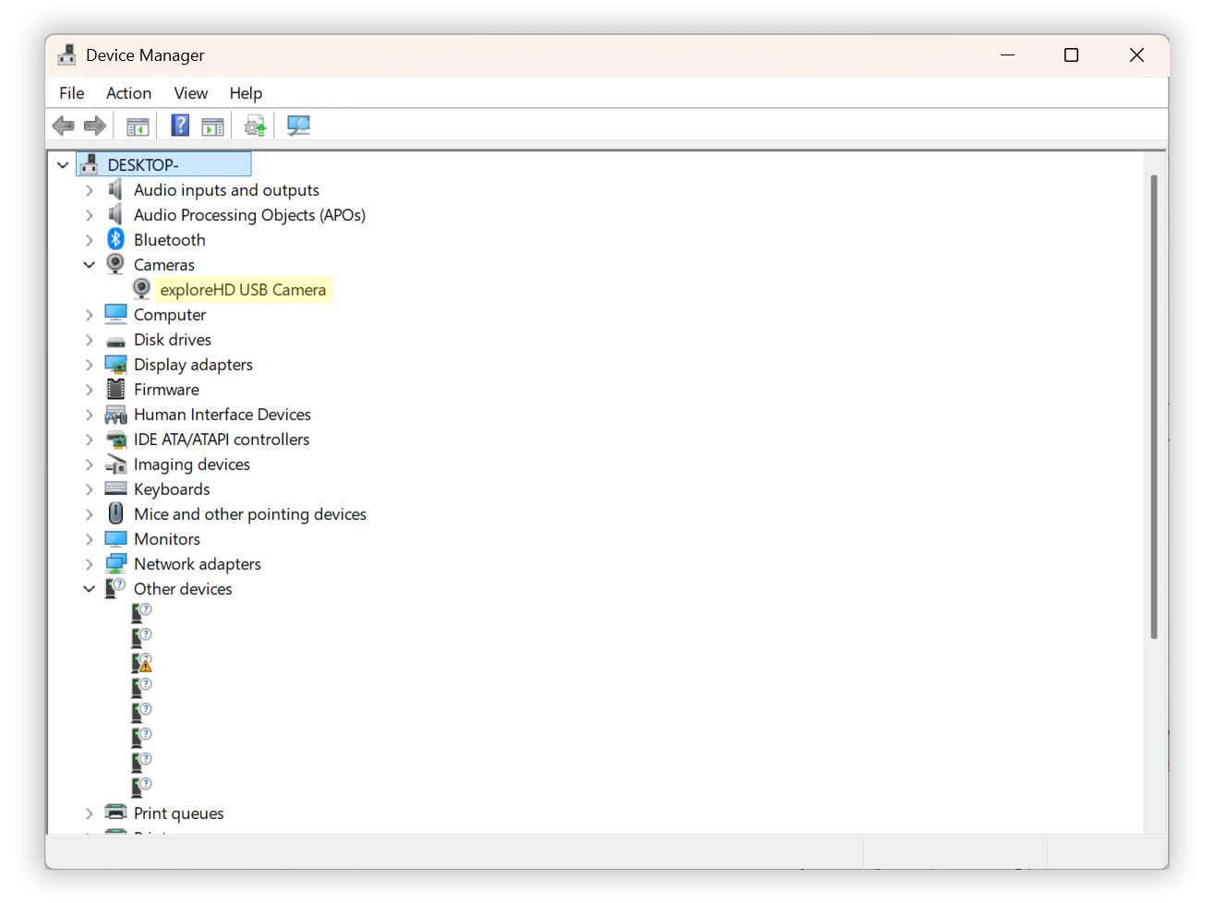This screenshot has height=903, width=1214.
Task: Click the exploreHD USB Camera device icon
Action: (141, 289)
